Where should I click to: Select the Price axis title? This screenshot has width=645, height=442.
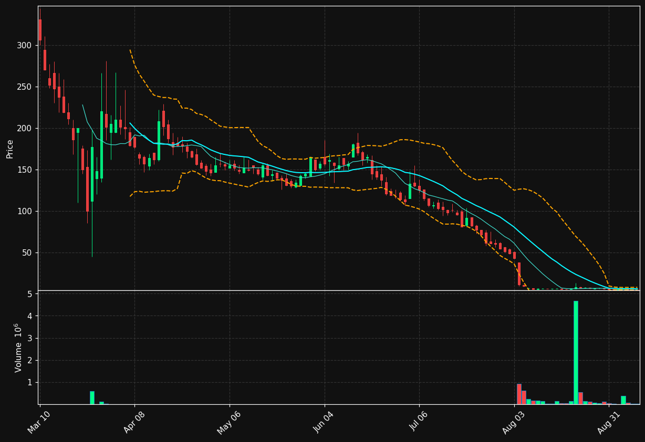(x=10, y=149)
